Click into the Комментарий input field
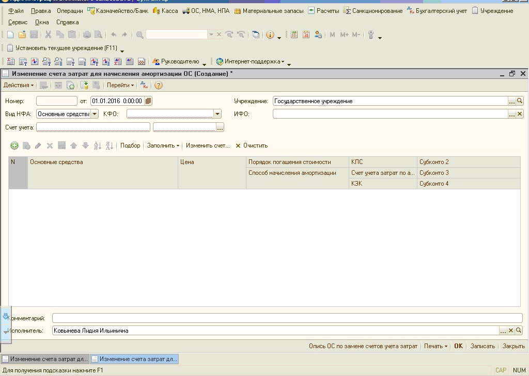The width and height of the screenshot is (529, 376). point(287,318)
